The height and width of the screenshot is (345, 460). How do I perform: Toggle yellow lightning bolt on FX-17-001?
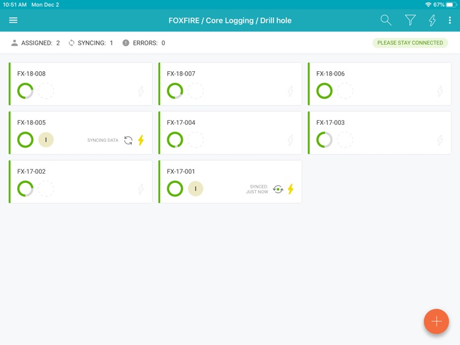point(291,189)
